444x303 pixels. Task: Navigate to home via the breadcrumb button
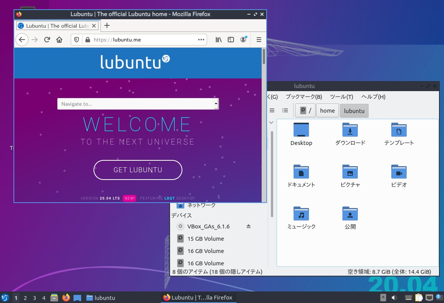click(x=327, y=110)
